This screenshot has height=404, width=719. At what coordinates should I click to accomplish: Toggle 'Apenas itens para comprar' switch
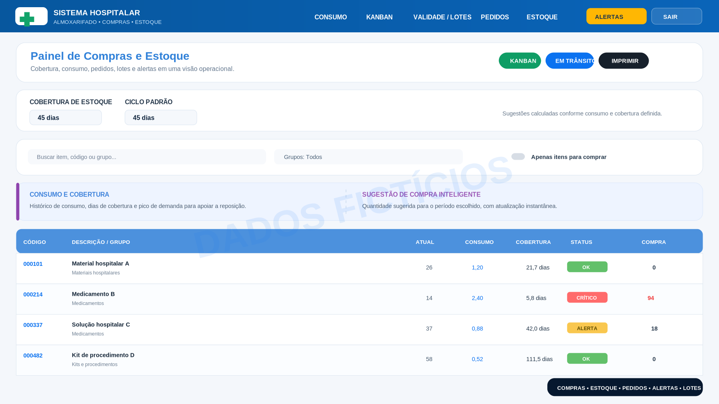tap(518, 156)
